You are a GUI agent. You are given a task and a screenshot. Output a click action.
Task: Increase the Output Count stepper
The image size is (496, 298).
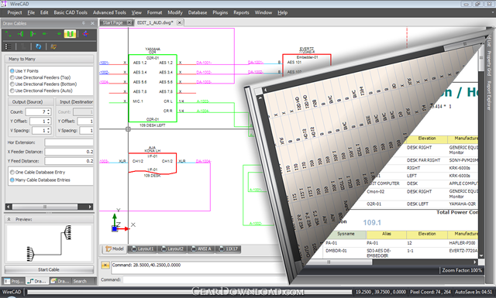pyautogui.click(x=48, y=110)
